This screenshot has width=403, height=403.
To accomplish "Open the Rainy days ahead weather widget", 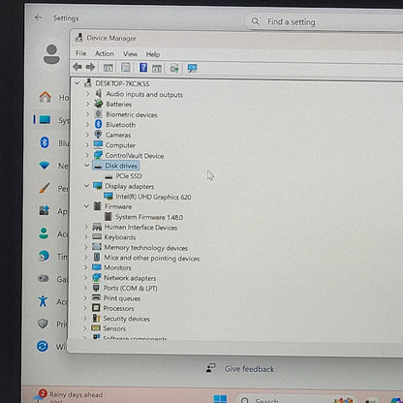I will (68, 396).
